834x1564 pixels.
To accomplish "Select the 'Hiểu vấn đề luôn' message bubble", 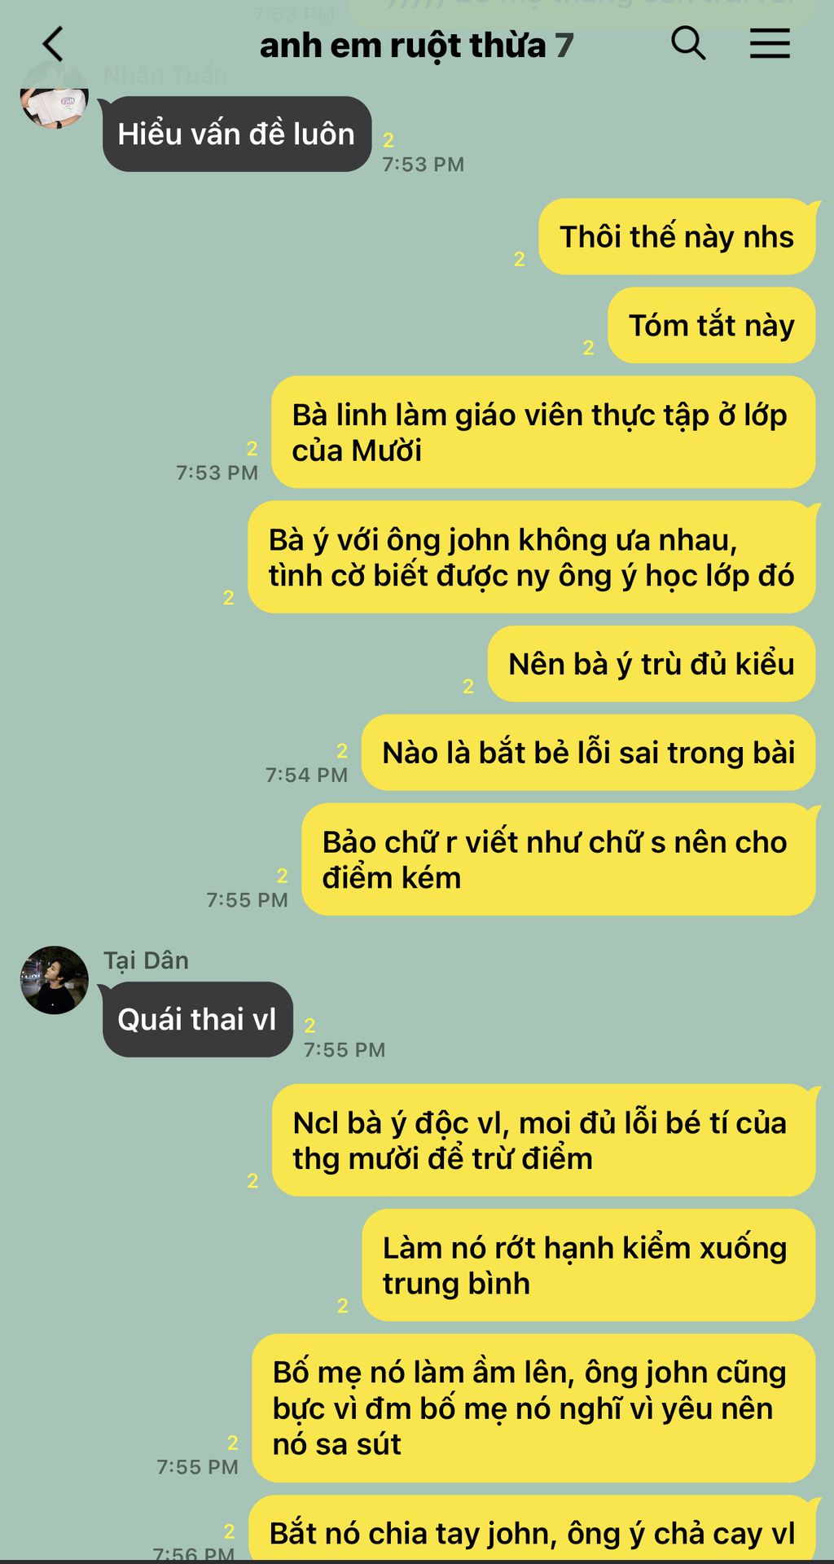I will (236, 134).
